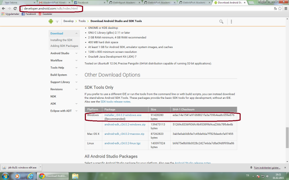The height and width of the screenshot is (180, 289).
Task: Open the Gazeteler bookmark
Action: 45,14
